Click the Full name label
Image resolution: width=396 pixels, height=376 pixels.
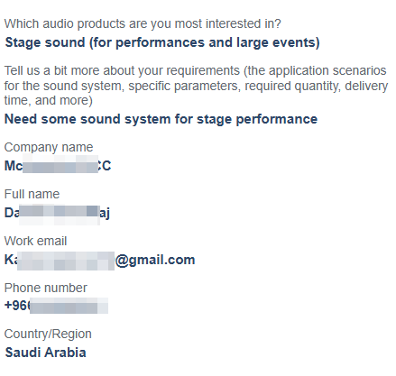tap(32, 194)
